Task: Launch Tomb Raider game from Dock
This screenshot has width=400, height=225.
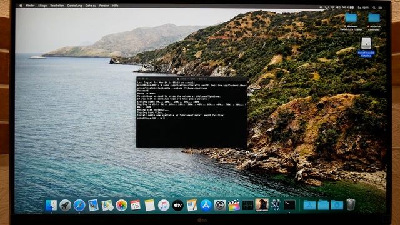Action: click(262, 205)
